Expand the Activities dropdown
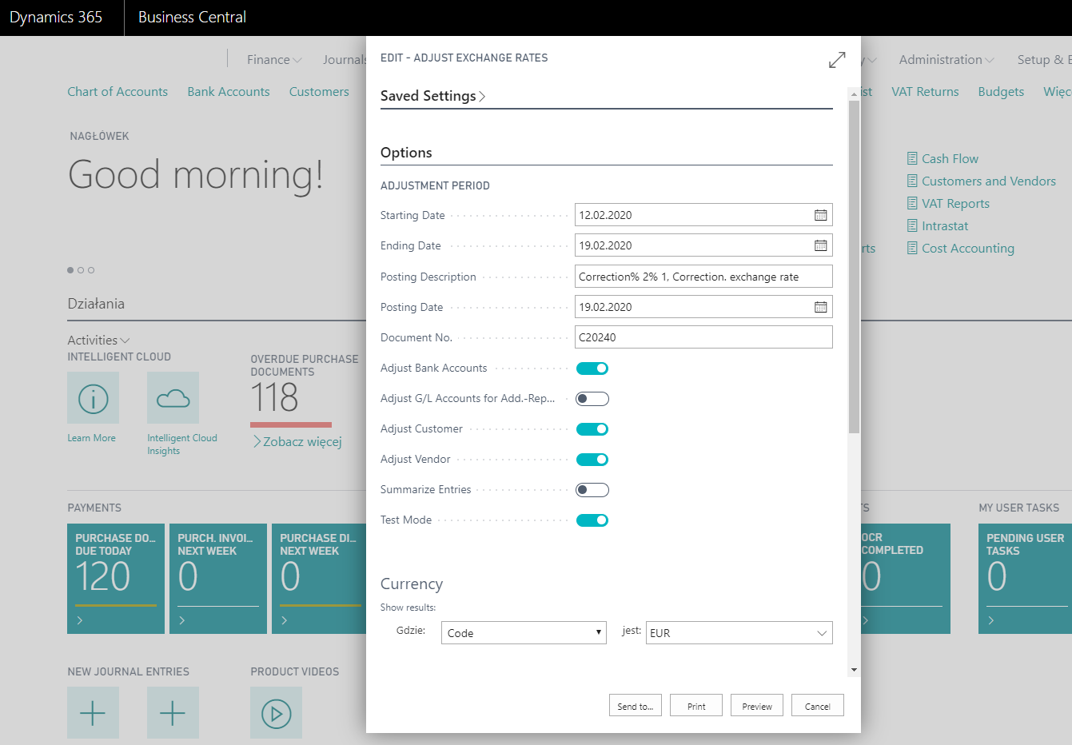The width and height of the screenshot is (1072, 745). click(x=98, y=340)
